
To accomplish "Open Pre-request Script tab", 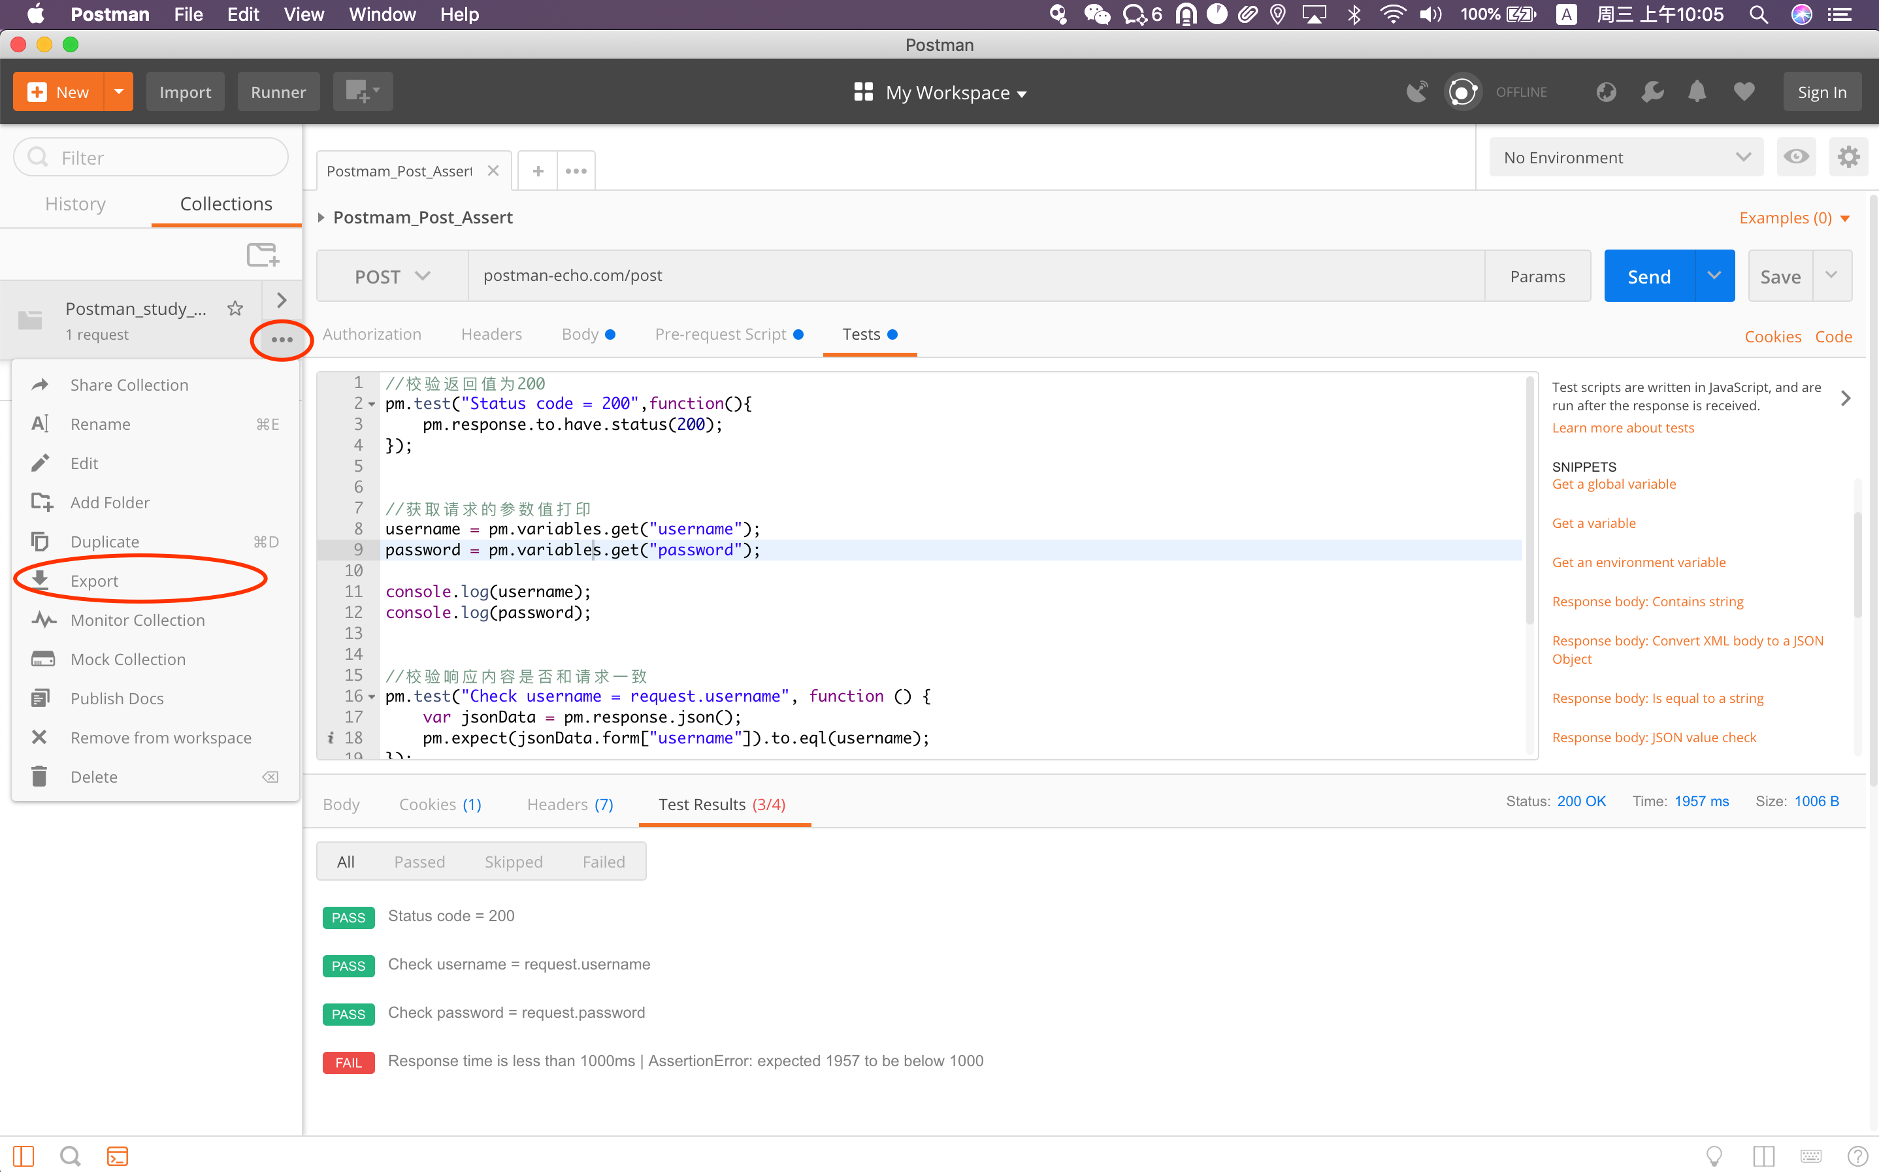I will coord(728,334).
